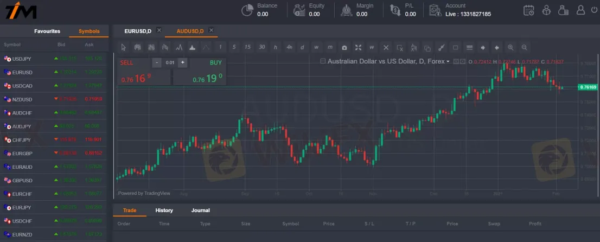Click the power logout icon
The width and height of the screenshot is (600, 242).
pyautogui.click(x=594, y=10)
